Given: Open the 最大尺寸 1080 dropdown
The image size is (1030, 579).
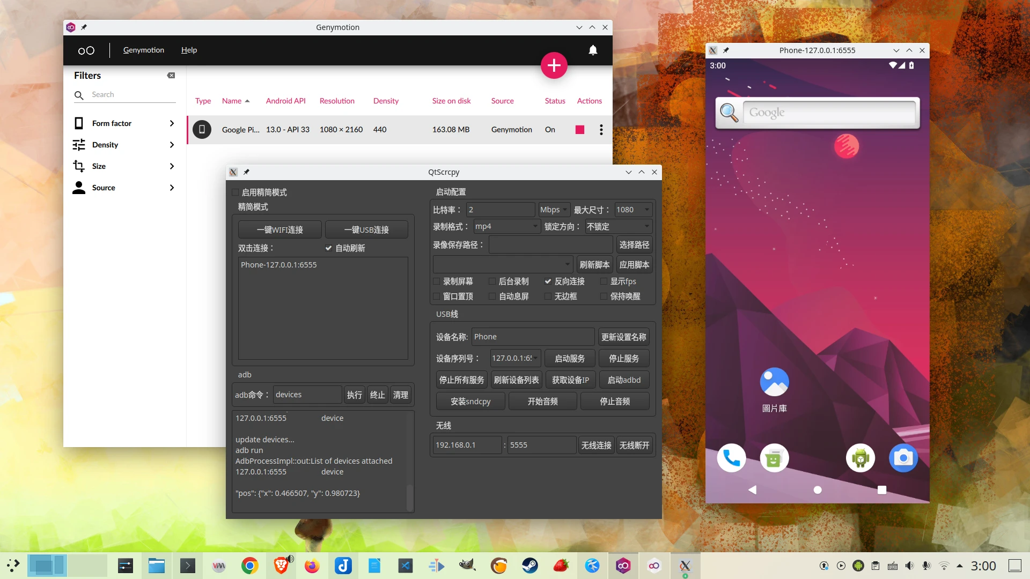Looking at the screenshot, I should point(632,210).
